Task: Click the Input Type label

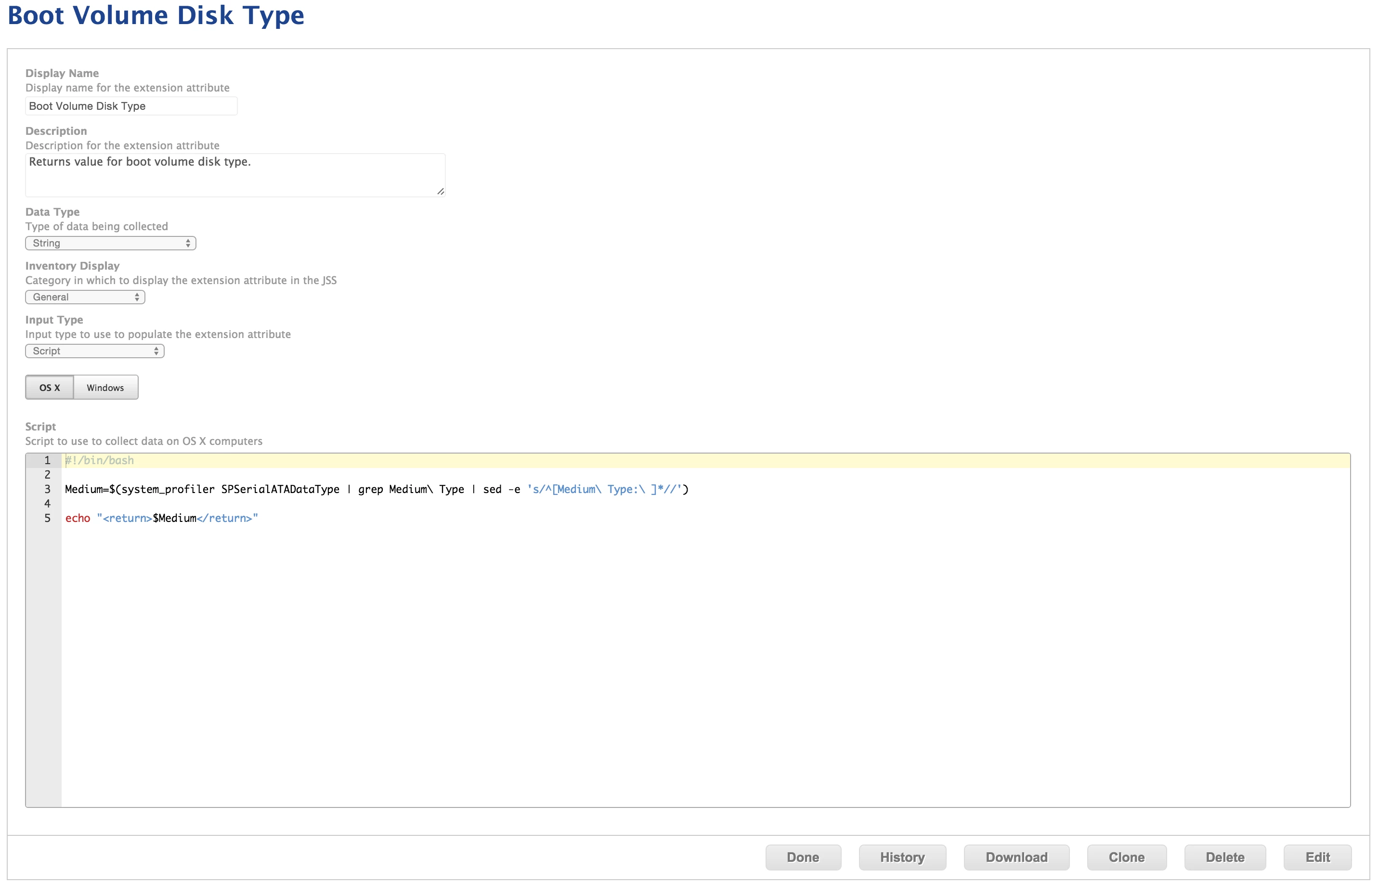Action: pos(54,320)
